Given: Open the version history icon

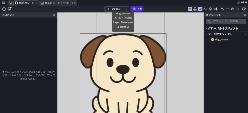Looking at the screenshot, I should [4, 9].
